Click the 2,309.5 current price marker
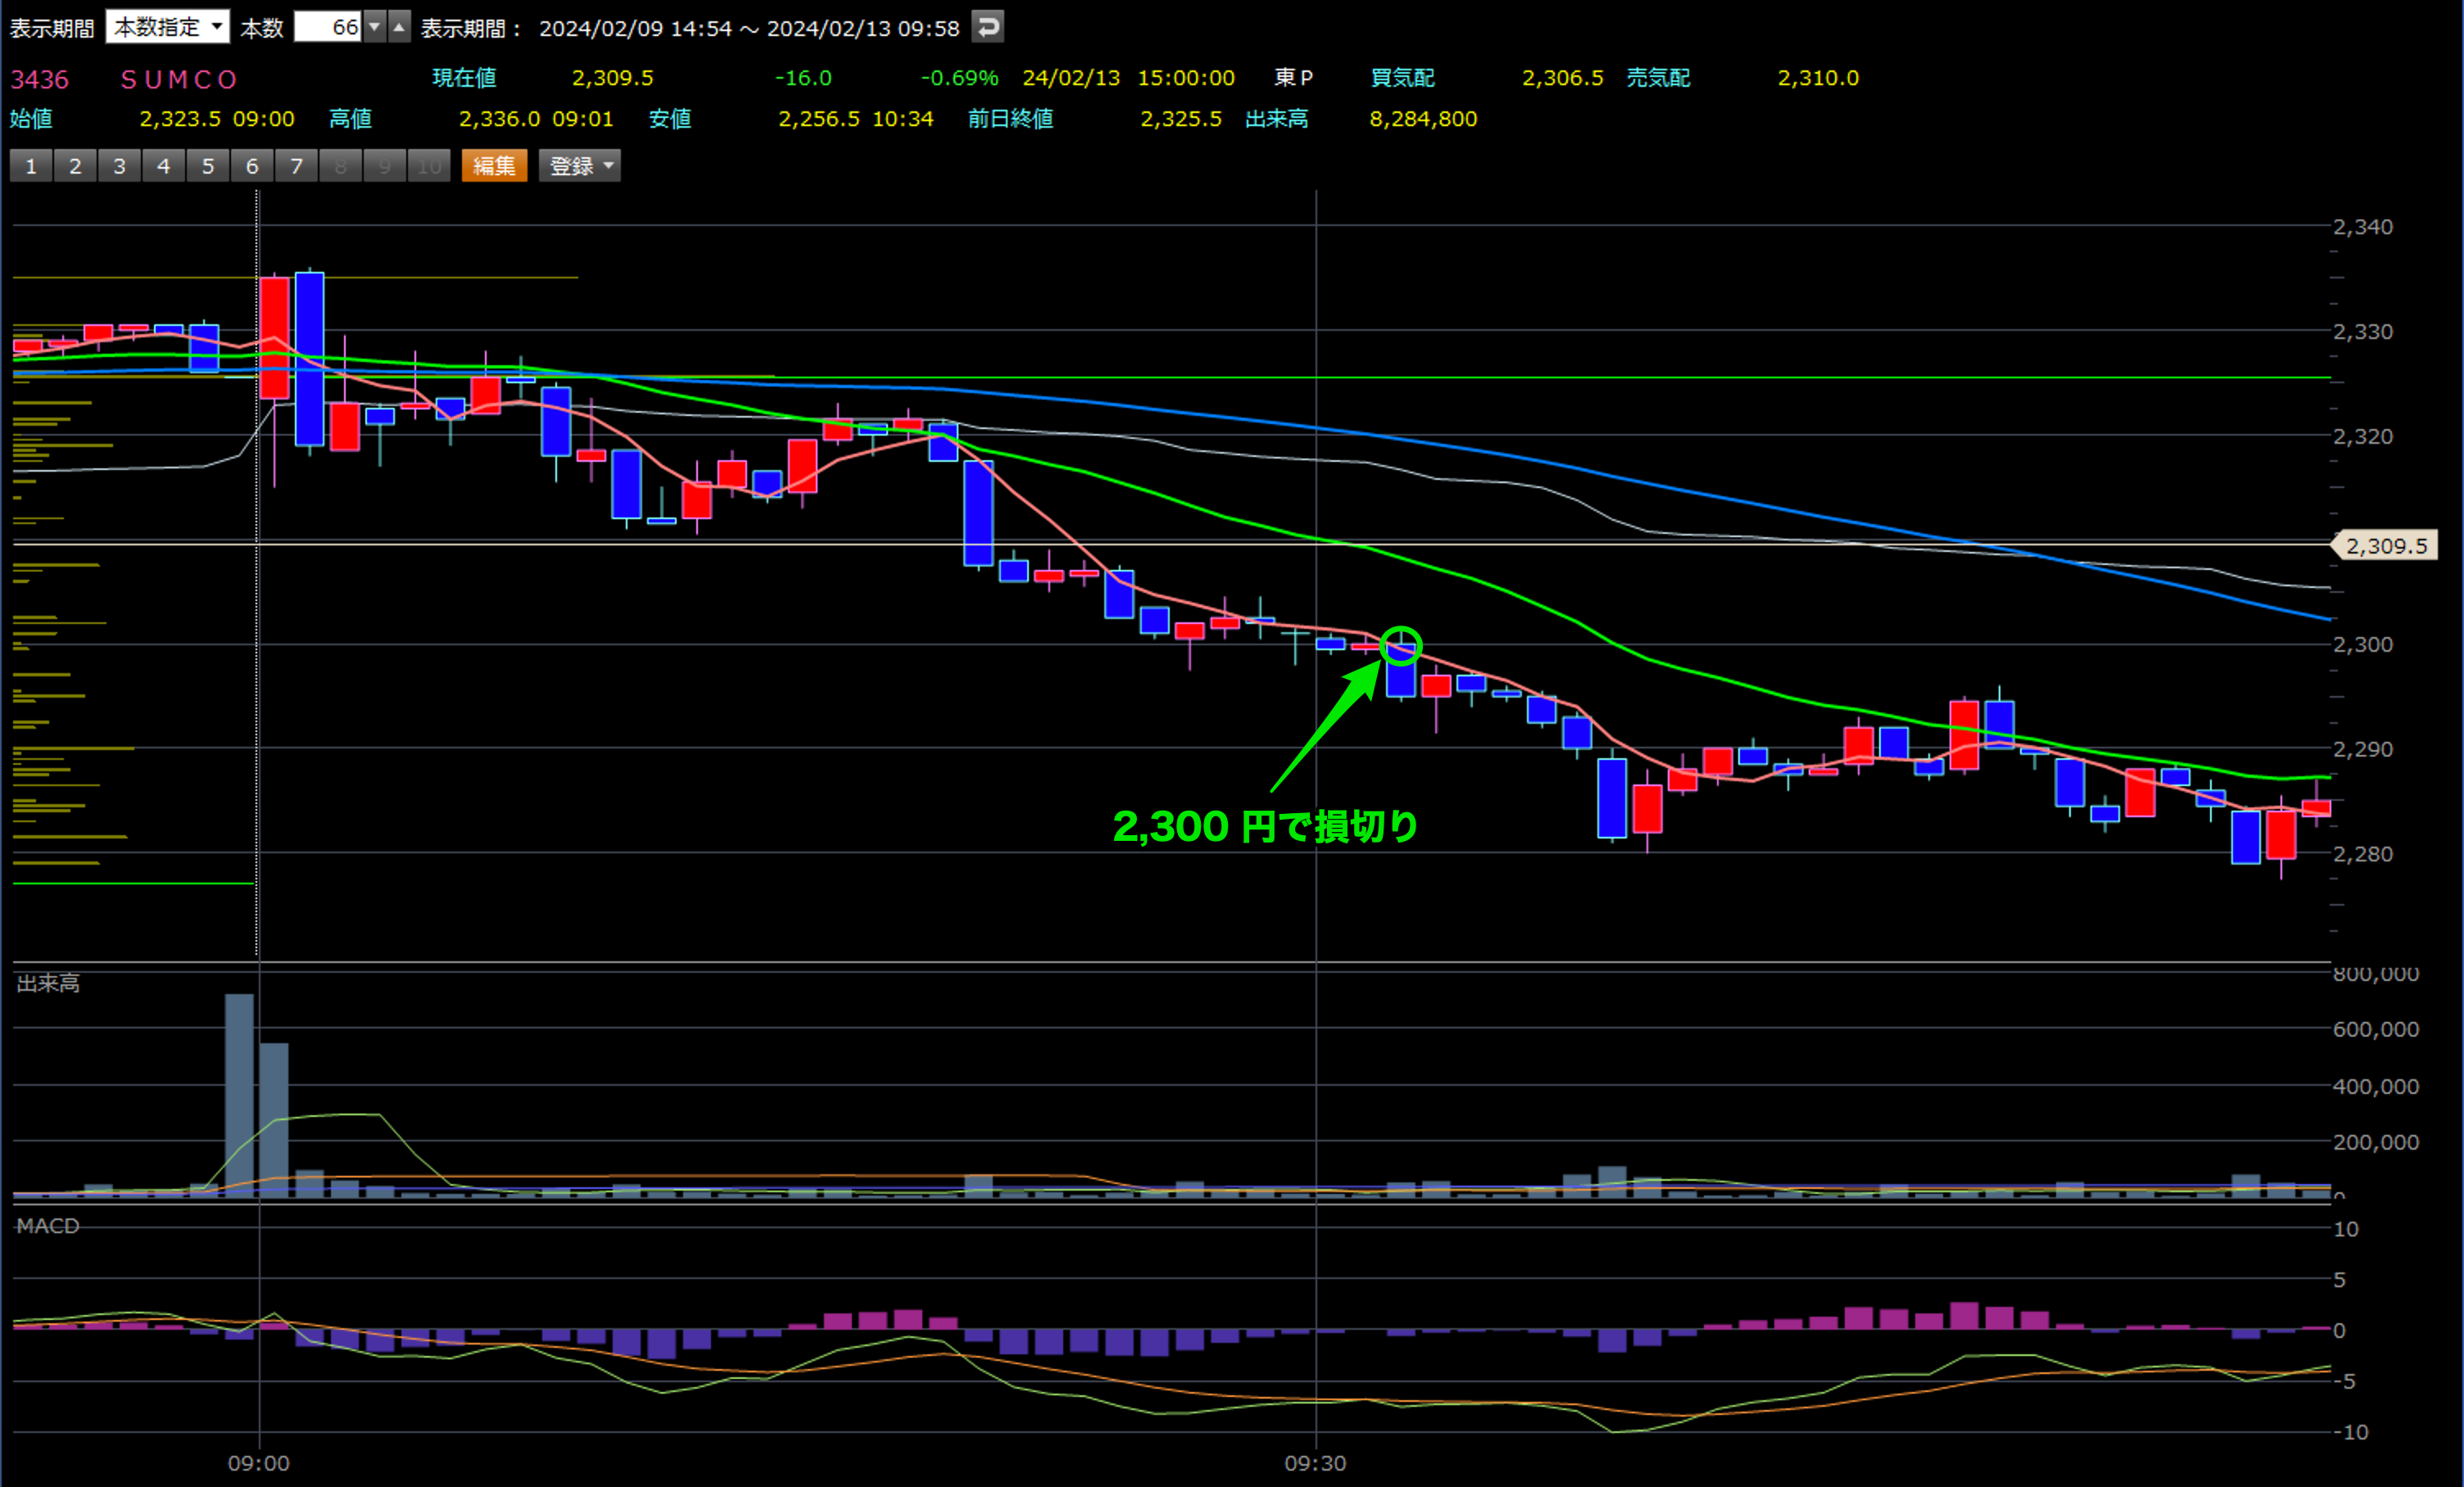 coord(2385,545)
